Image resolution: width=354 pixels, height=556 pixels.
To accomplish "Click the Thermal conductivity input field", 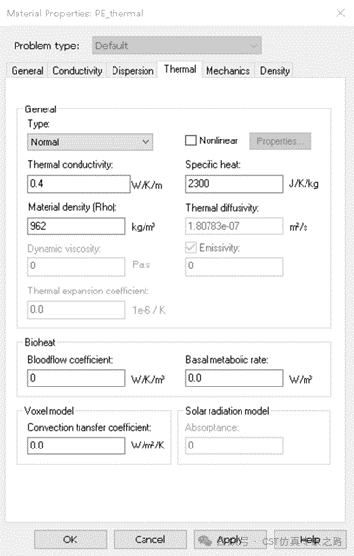I will (79, 184).
